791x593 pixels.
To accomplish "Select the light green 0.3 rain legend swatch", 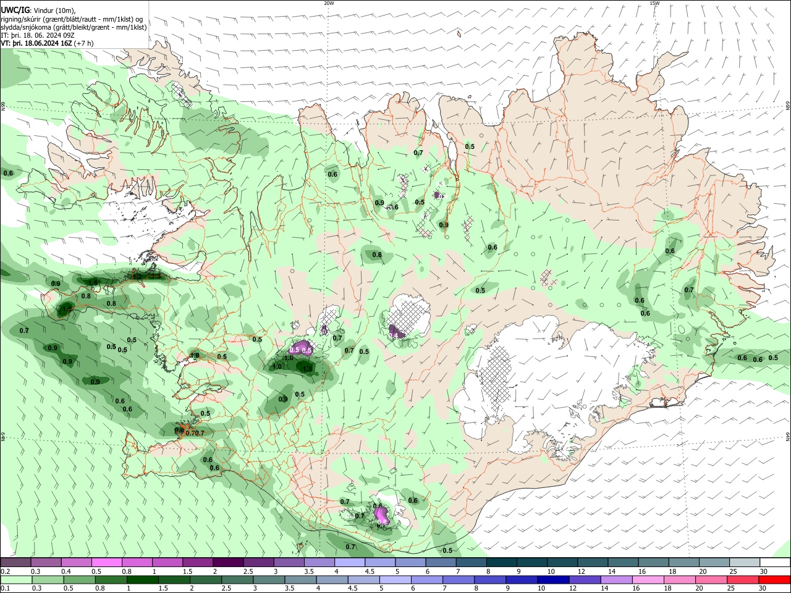I will click(x=48, y=579).
